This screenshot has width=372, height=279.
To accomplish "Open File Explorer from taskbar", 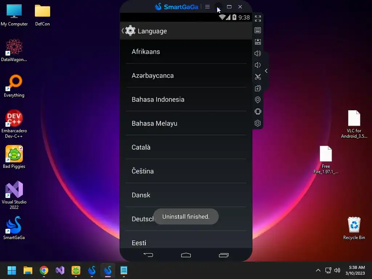I will [x=28, y=270].
